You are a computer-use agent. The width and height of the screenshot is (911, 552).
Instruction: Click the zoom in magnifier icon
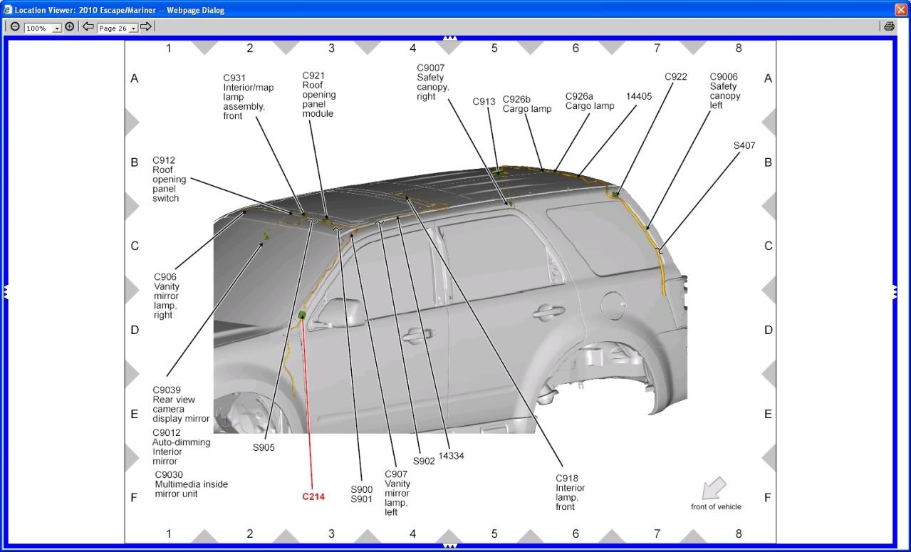click(x=70, y=27)
